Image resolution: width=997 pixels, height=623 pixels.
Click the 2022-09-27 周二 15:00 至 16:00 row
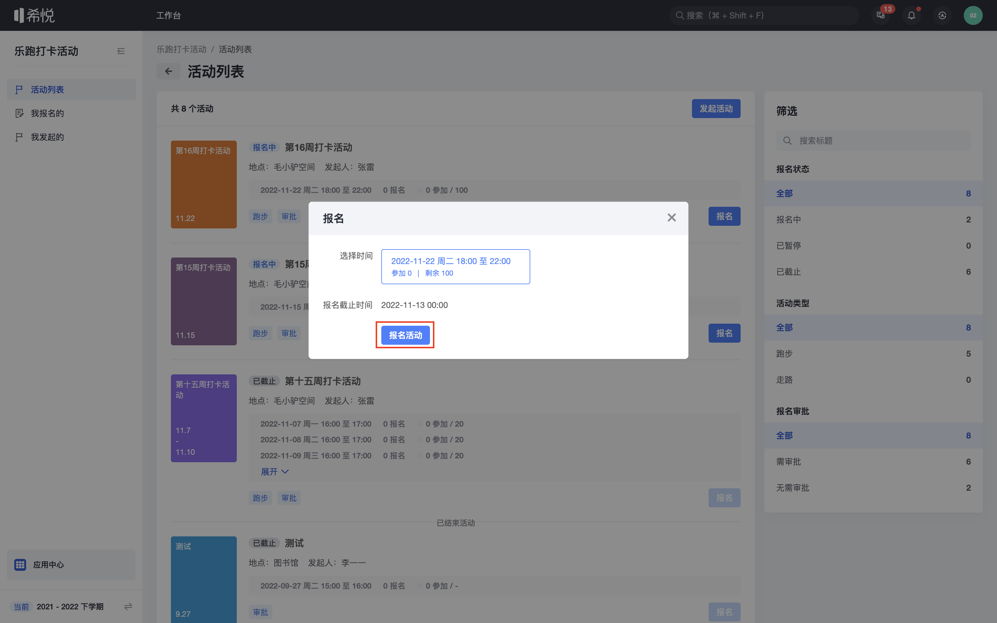click(x=316, y=586)
